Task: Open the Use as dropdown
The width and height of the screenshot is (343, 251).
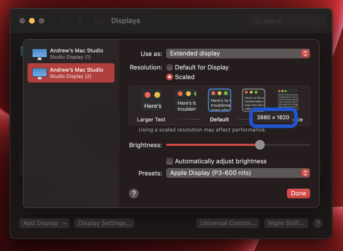Action: click(x=238, y=53)
